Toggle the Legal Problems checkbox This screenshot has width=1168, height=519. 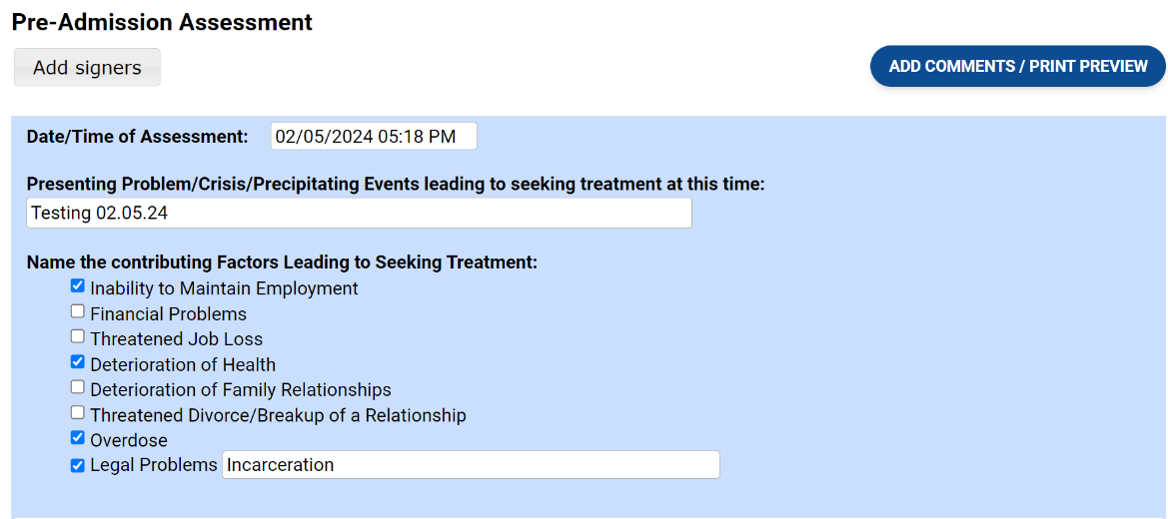pyautogui.click(x=78, y=465)
